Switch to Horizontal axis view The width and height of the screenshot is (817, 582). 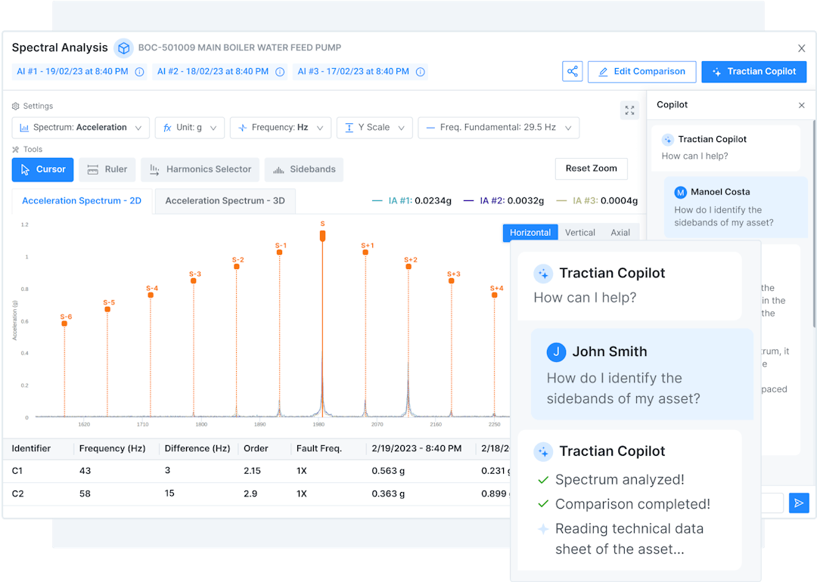tap(530, 233)
